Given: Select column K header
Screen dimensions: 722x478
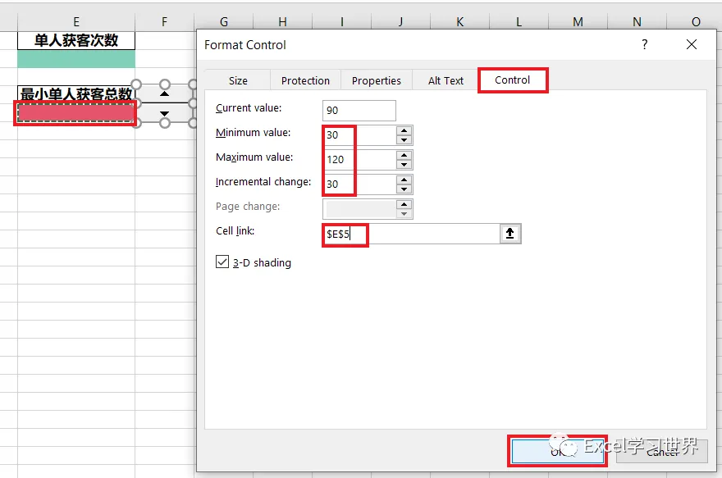Looking at the screenshot, I should click(x=460, y=21).
